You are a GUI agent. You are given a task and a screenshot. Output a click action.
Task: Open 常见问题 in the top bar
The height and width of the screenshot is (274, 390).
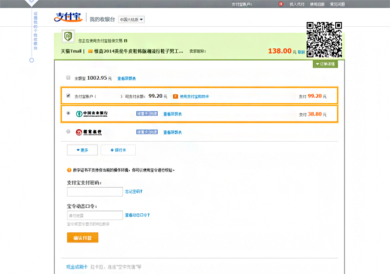pos(337,4)
